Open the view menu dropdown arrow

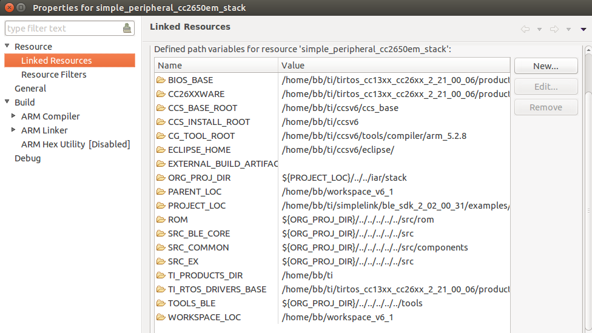pos(583,29)
